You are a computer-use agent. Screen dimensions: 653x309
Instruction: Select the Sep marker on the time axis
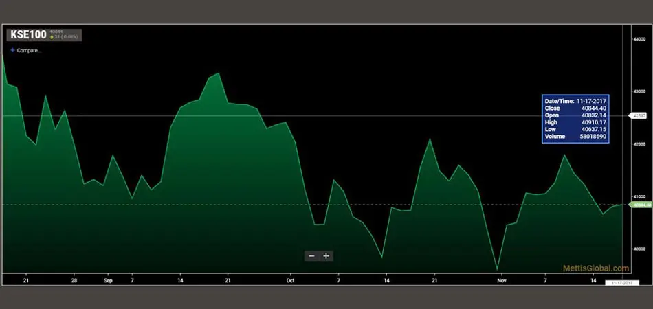[108, 280]
